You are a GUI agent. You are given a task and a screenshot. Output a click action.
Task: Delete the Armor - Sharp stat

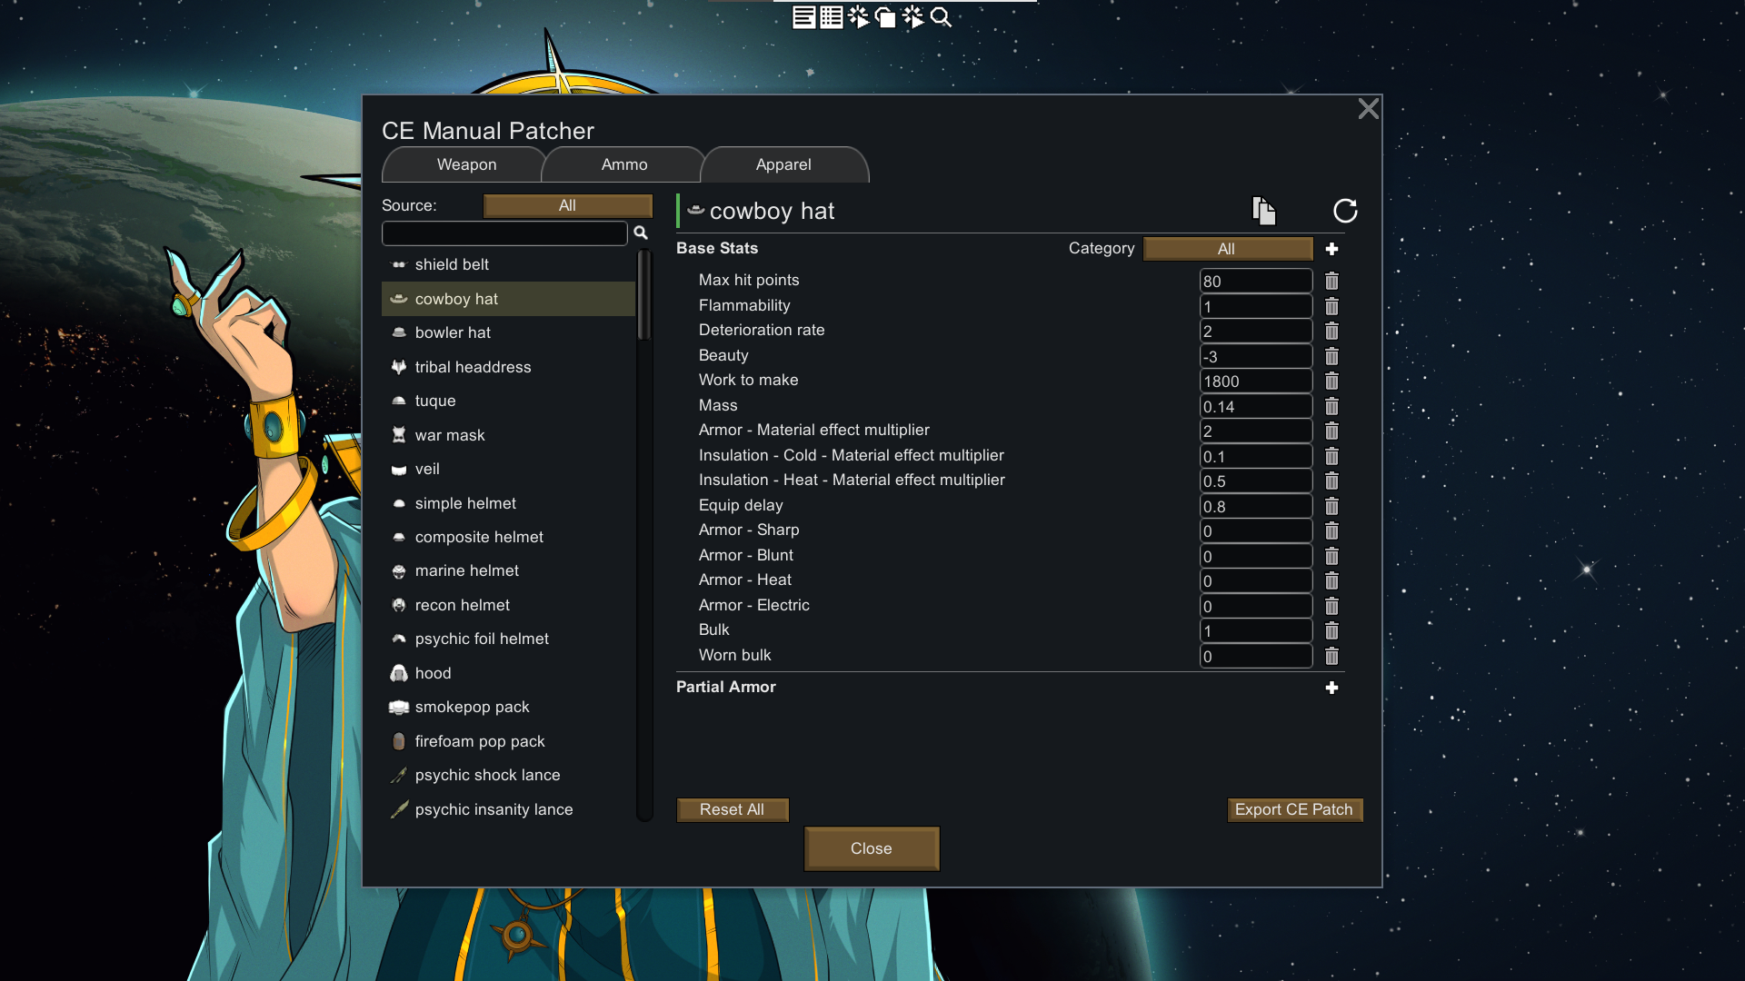coord(1331,530)
